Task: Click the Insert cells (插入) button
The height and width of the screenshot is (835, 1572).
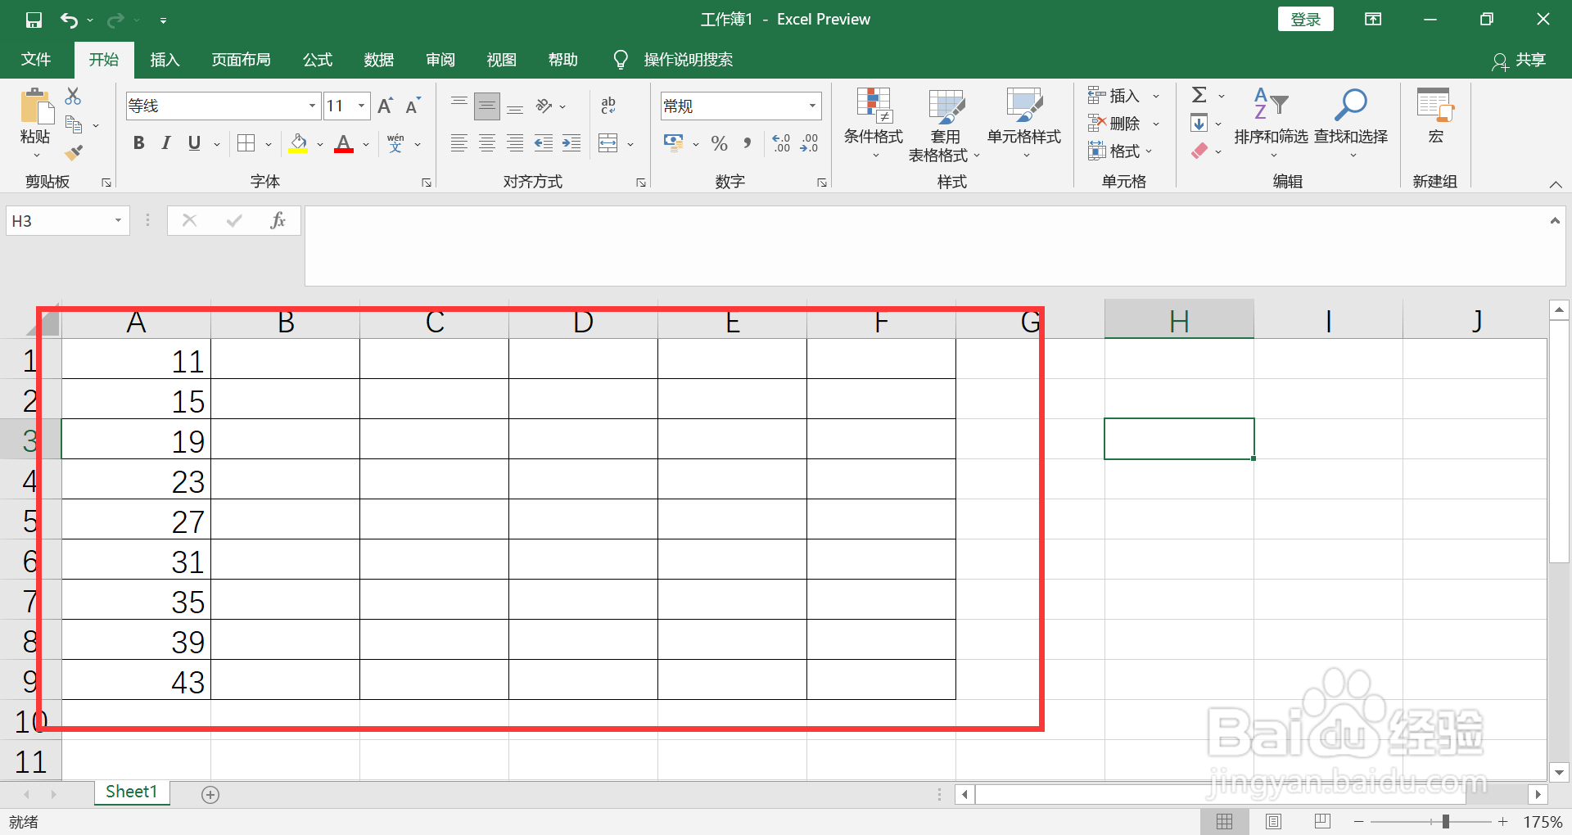Action: 1123,96
